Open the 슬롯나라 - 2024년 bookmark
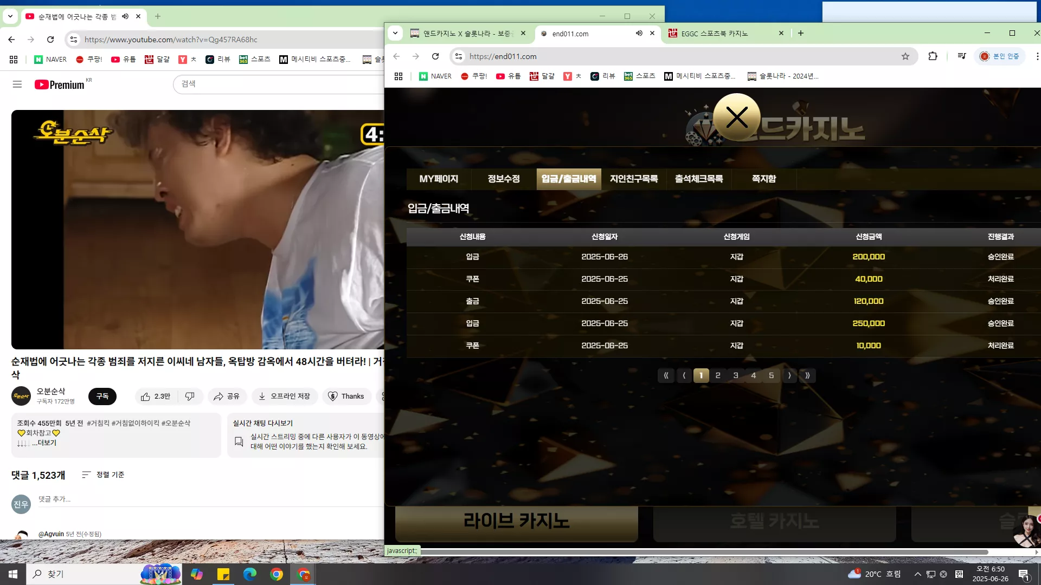Viewport: 1041px width, 585px height. [783, 76]
